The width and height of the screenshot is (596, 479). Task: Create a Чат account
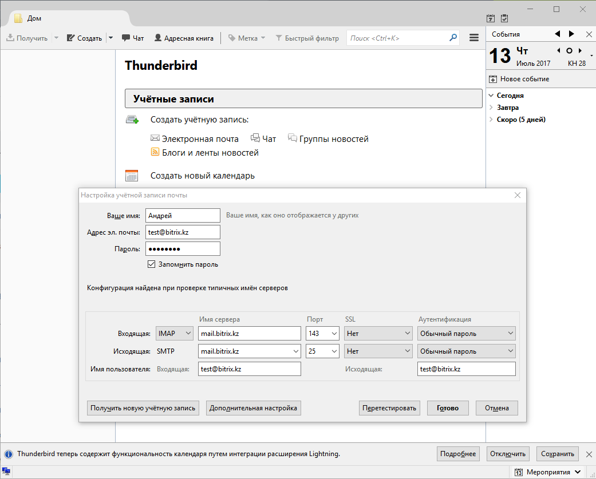(263, 138)
